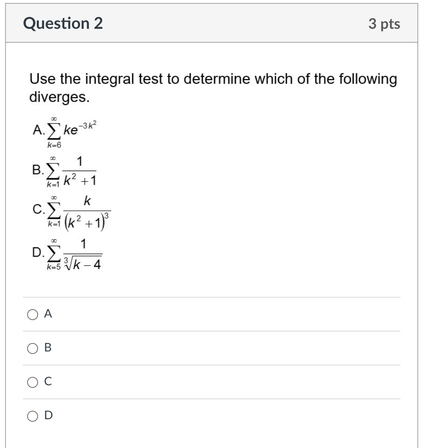The image size is (425, 448).
Task: Click the answer label B text
Action: (47, 348)
